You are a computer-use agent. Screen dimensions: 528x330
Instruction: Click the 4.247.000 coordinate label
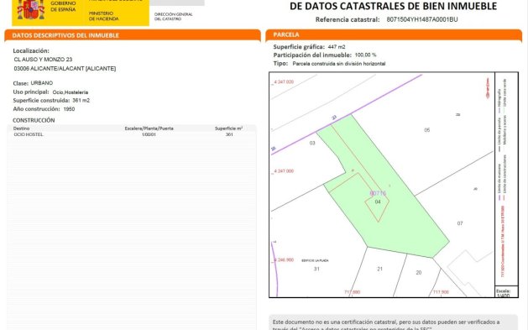point(284,171)
